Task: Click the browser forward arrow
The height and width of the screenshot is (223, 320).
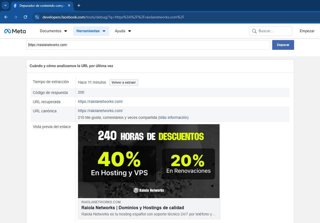Action: (16, 17)
